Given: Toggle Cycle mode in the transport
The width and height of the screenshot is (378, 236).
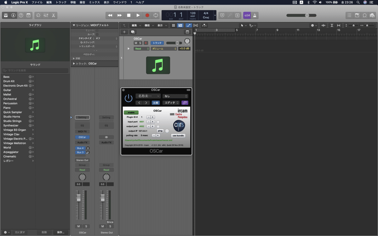Looking at the screenshot, I should pos(156,15).
